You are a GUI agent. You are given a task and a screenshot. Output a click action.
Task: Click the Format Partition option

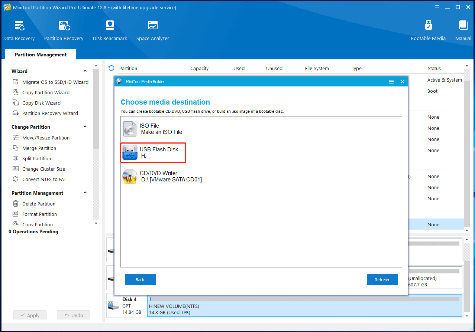point(39,214)
